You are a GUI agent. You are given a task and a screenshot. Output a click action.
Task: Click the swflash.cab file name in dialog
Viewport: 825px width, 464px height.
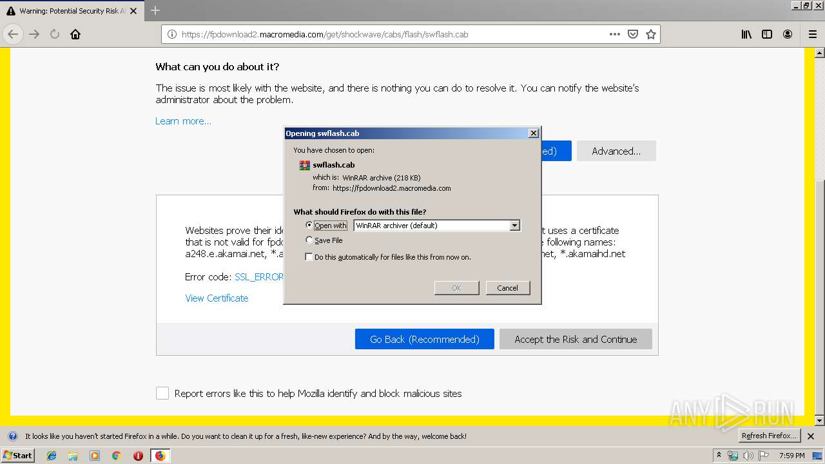(334, 165)
